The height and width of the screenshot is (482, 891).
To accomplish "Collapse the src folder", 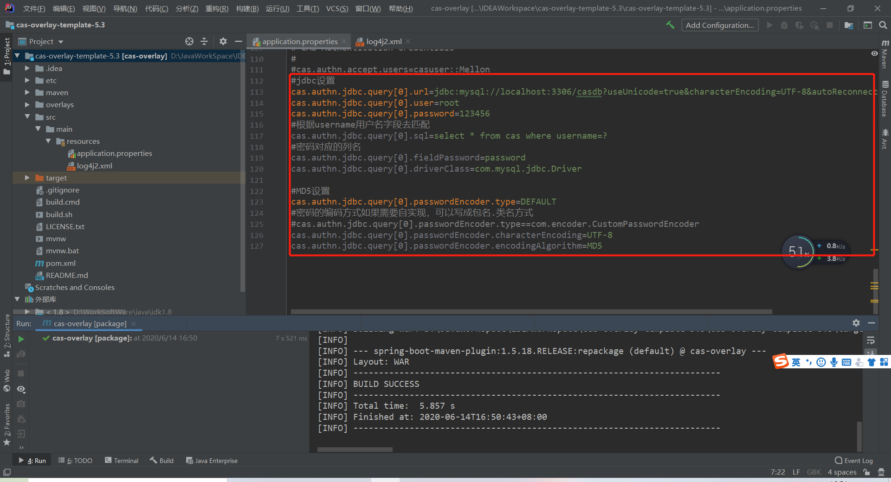I will [27, 116].
